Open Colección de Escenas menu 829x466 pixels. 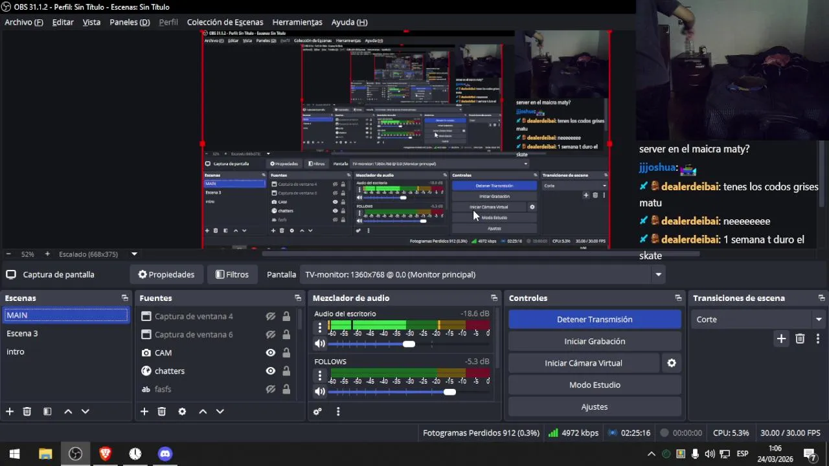[225, 22]
